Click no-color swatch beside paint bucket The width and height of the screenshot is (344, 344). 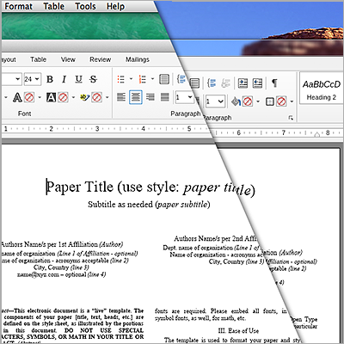(x=248, y=101)
